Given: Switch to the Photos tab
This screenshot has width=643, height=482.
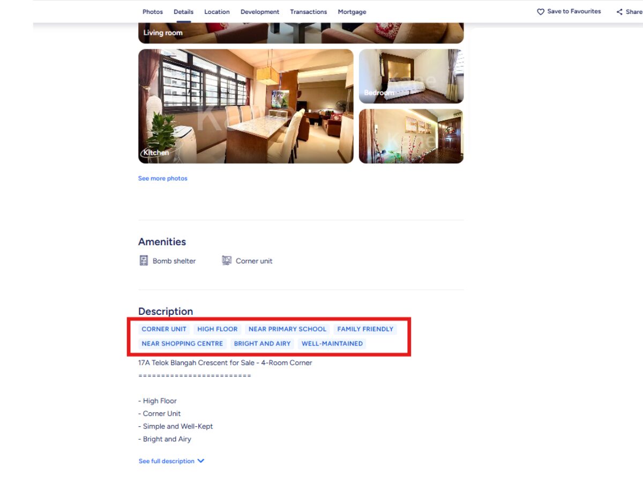Looking at the screenshot, I should [x=153, y=12].
